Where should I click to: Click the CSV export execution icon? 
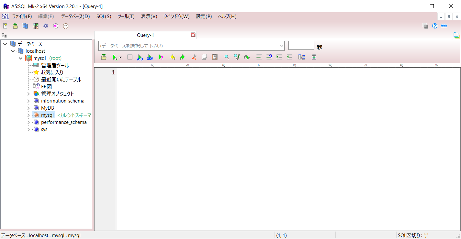[150, 57]
